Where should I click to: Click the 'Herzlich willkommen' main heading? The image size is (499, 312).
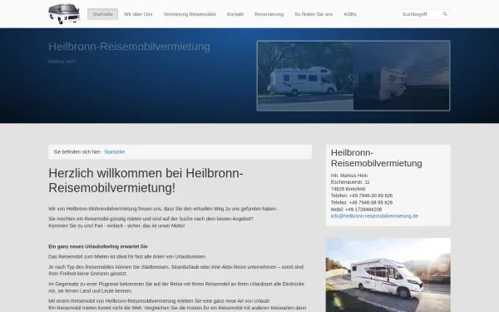point(146,181)
